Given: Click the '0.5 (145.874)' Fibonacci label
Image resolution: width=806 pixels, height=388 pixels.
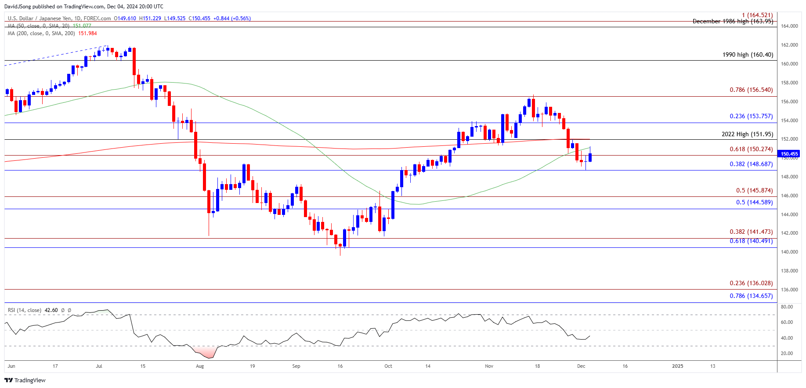Looking at the screenshot, I should pyautogui.click(x=754, y=191).
